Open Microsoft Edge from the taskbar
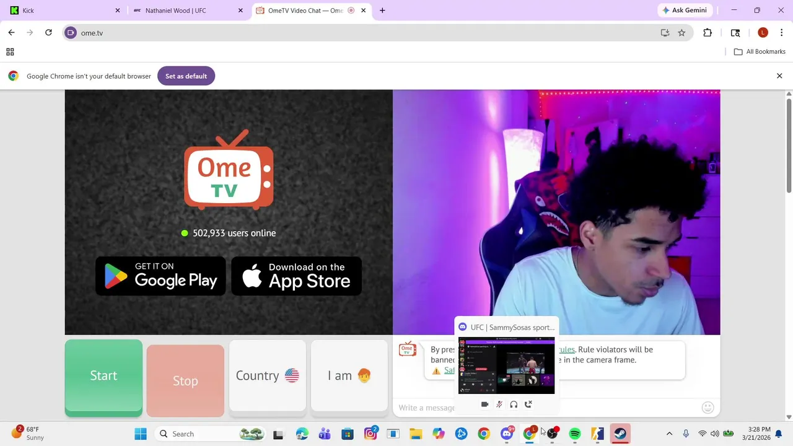793x446 pixels. click(x=302, y=434)
